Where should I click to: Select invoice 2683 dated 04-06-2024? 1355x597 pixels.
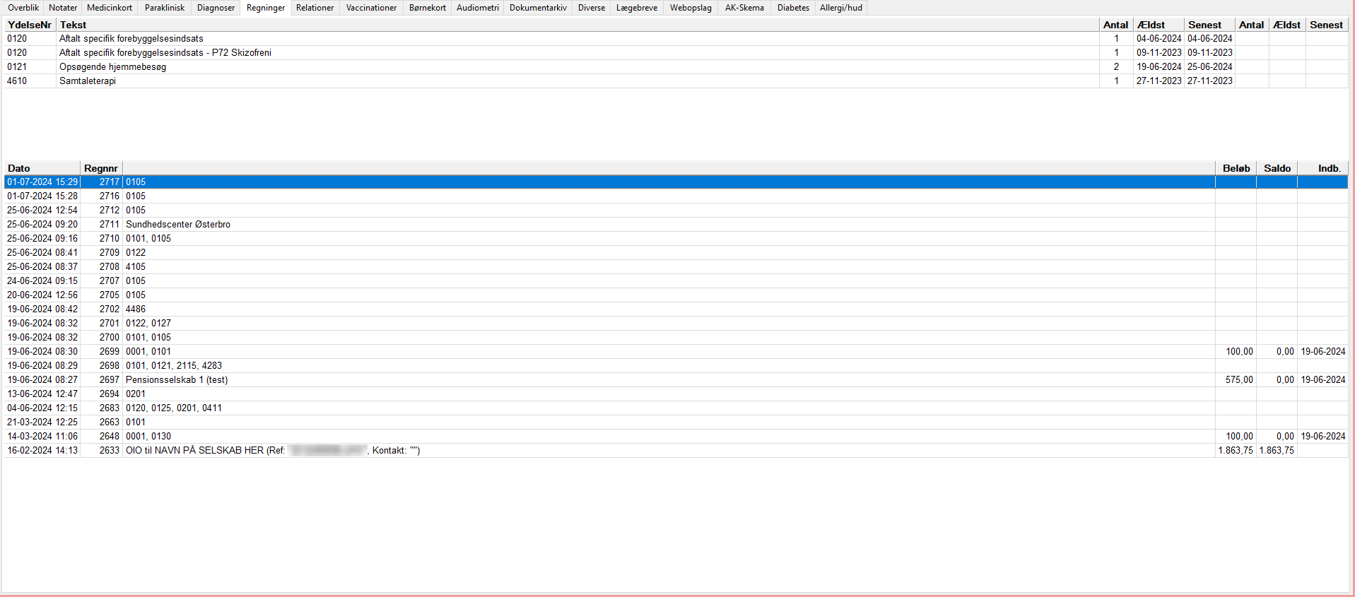(x=676, y=408)
